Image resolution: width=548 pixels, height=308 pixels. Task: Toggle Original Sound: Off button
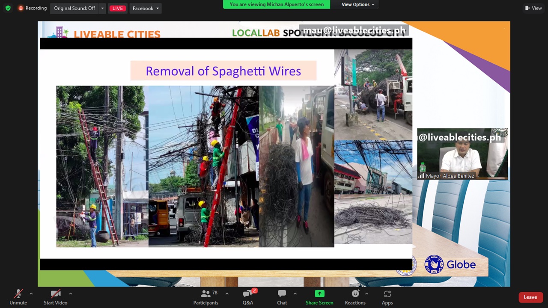pyautogui.click(x=74, y=8)
